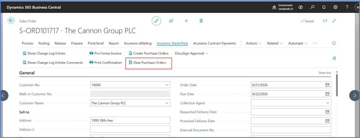The height and width of the screenshot is (138, 360).
Task: Click View Purchase Orders action
Action: (x=147, y=63)
